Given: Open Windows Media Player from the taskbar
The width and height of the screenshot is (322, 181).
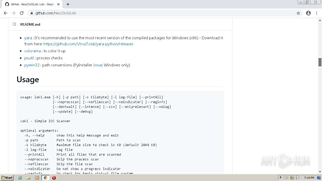Looking at the screenshot, I should click(37, 178).
